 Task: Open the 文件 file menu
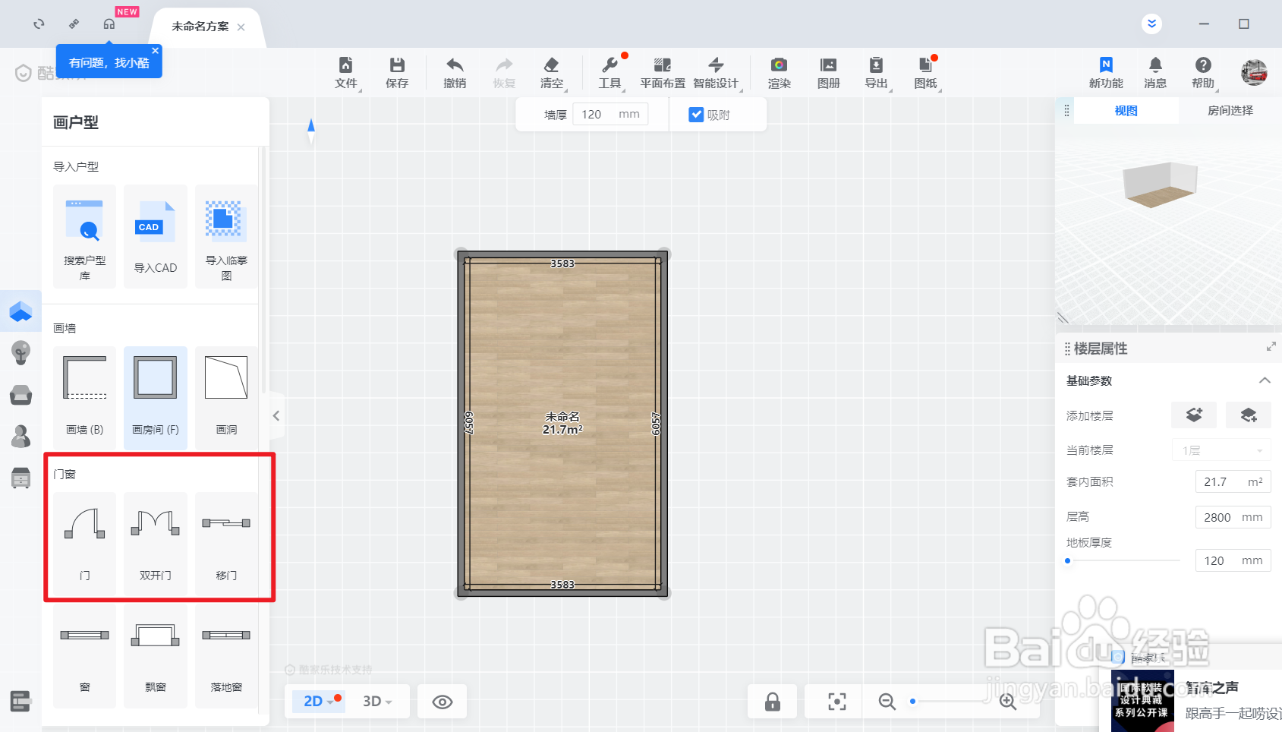point(346,73)
